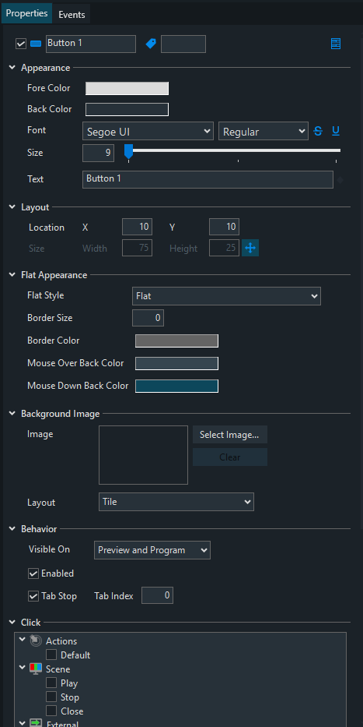The height and width of the screenshot is (727, 363).
Task: Uncheck the Enabled checkbox
Action: (x=33, y=573)
